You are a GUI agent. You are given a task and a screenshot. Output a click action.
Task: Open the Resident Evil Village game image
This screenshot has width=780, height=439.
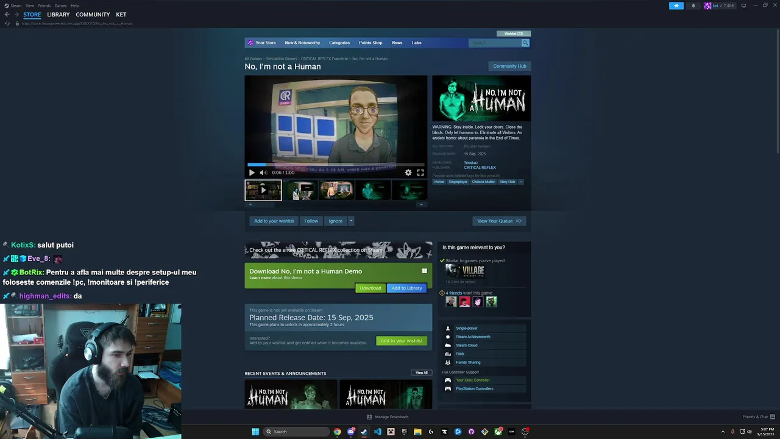pos(465,270)
